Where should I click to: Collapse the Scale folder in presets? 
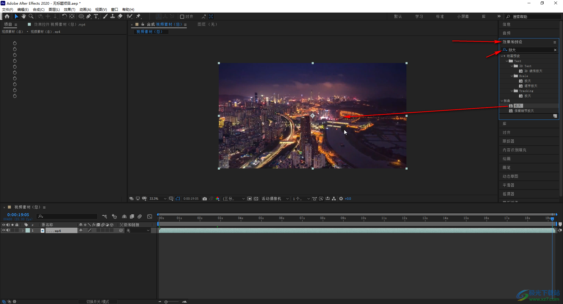click(x=512, y=76)
